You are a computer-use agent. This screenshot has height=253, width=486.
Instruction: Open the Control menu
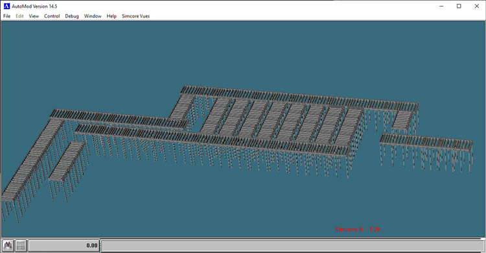[x=52, y=16]
